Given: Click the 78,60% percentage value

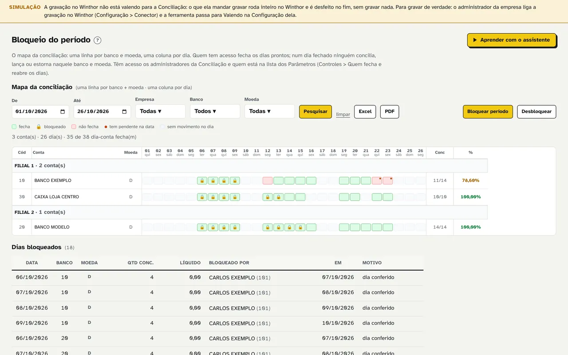Looking at the screenshot, I should (470, 181).
